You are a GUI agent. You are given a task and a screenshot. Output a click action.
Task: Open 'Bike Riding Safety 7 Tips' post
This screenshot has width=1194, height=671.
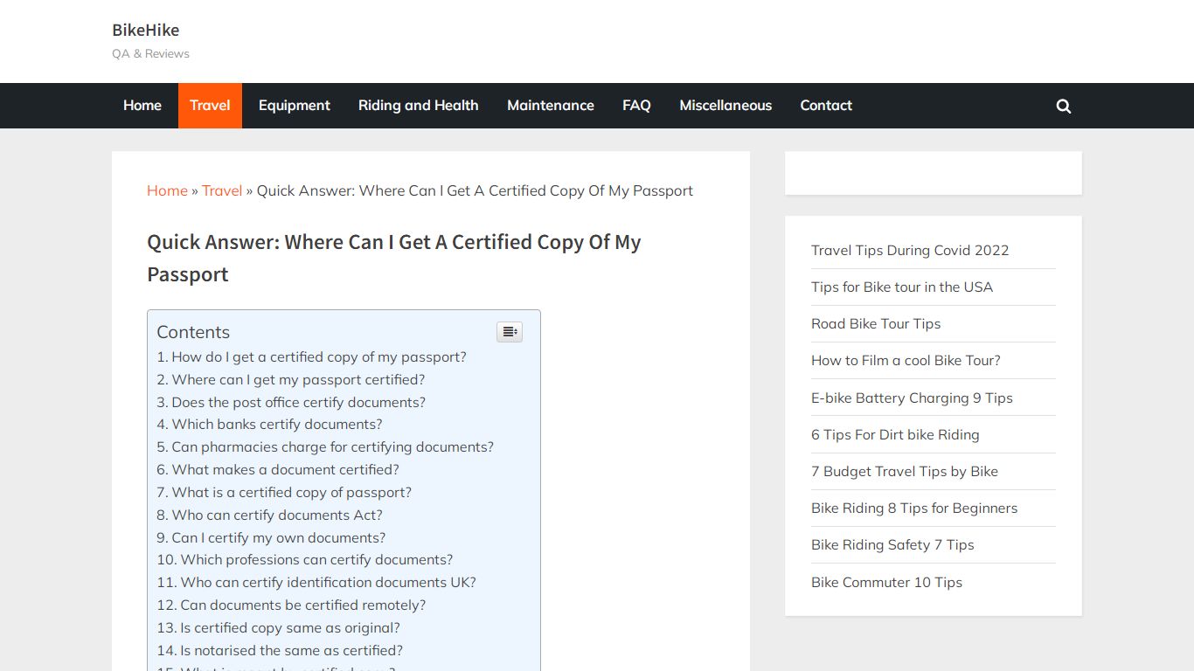pos(892,544)
